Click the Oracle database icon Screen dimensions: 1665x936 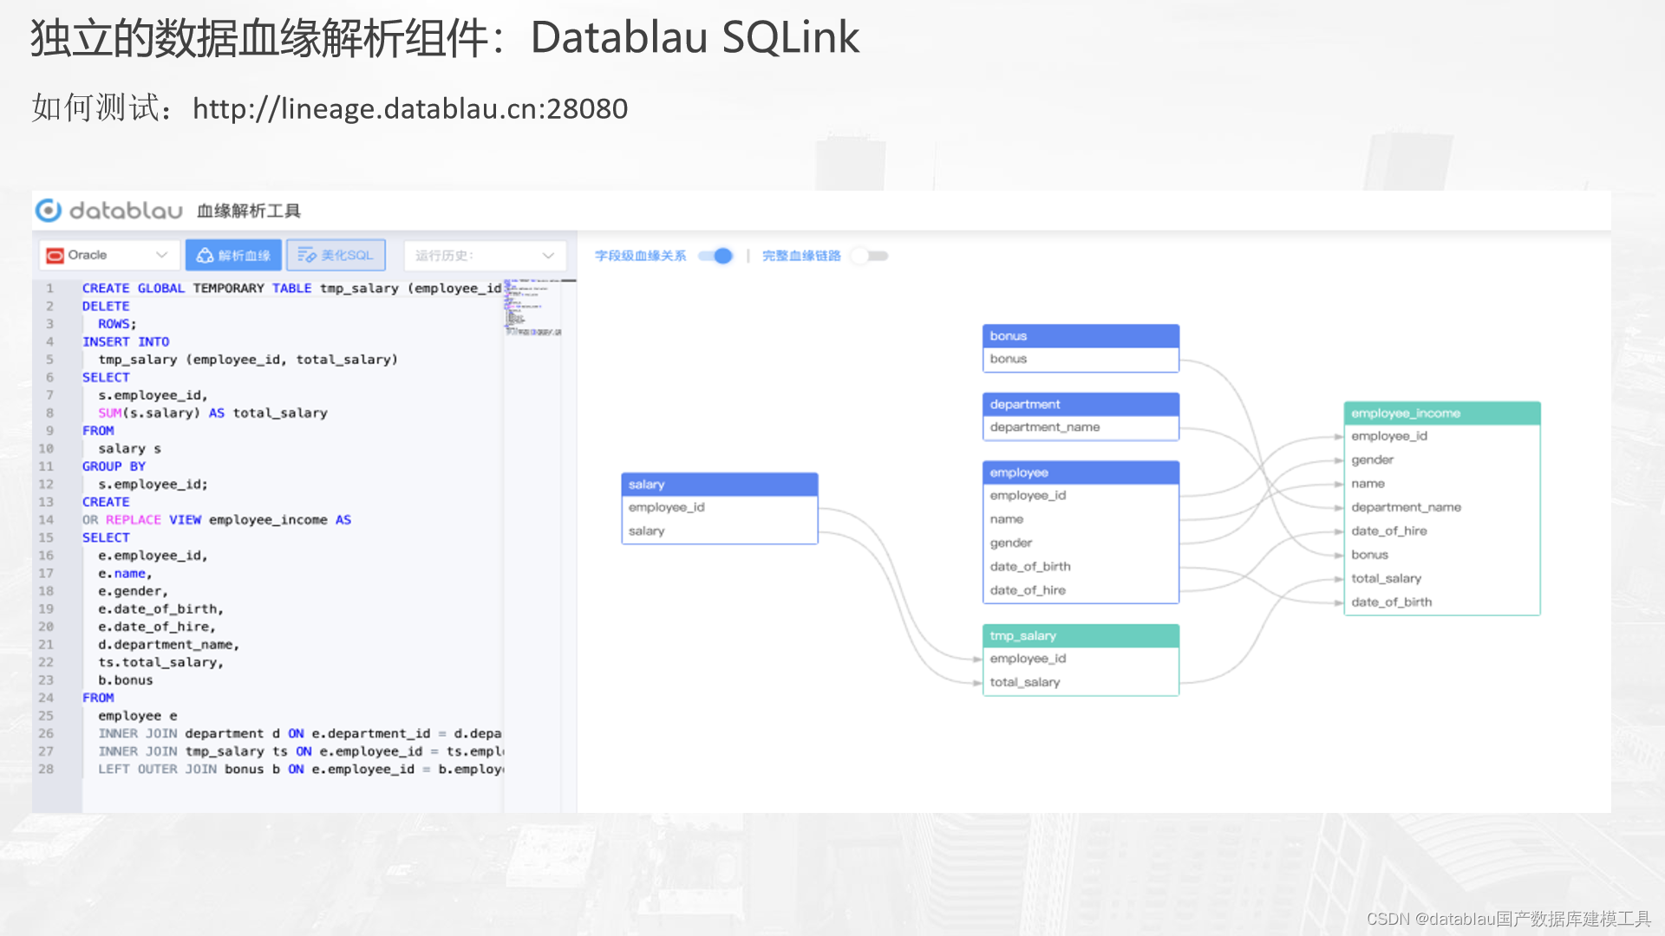(55, 255)
